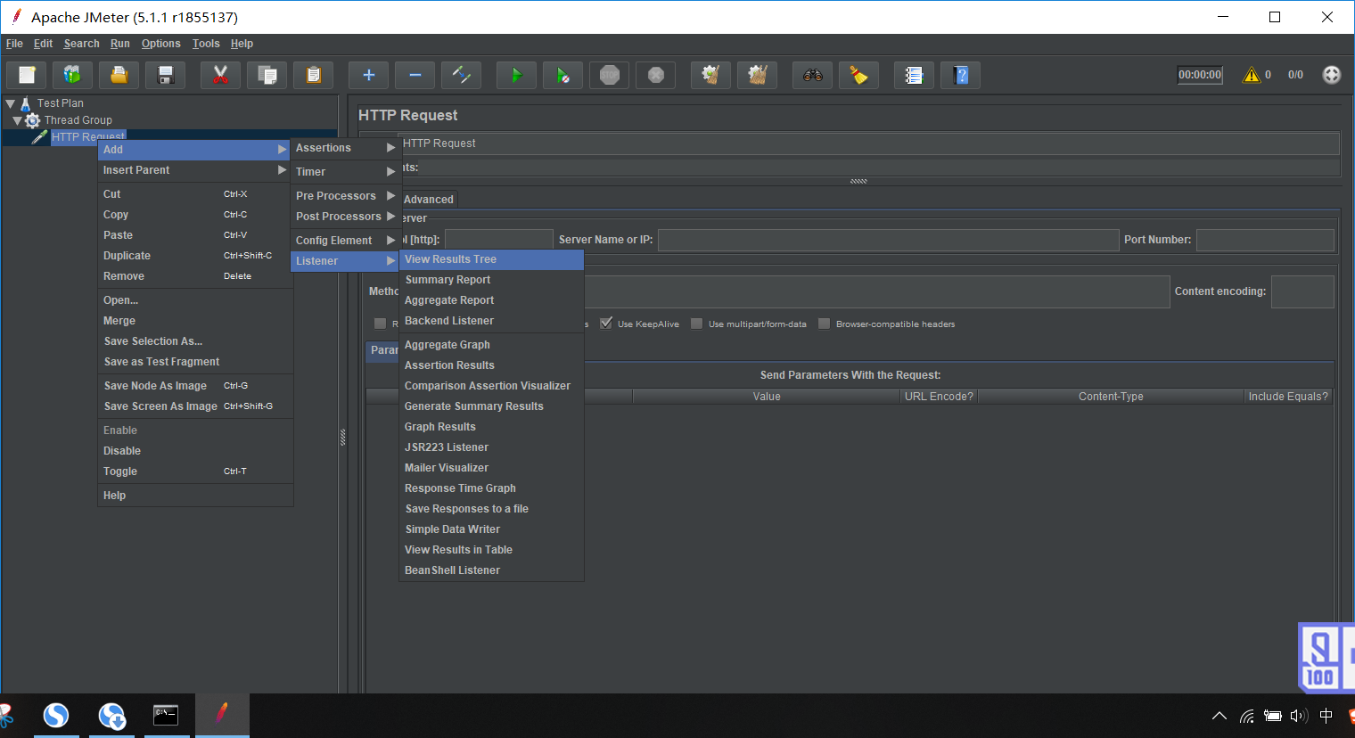Choose BeanShell Listener entry
This screenshot has width=1355, height=738.
click(x=492, y=570)
